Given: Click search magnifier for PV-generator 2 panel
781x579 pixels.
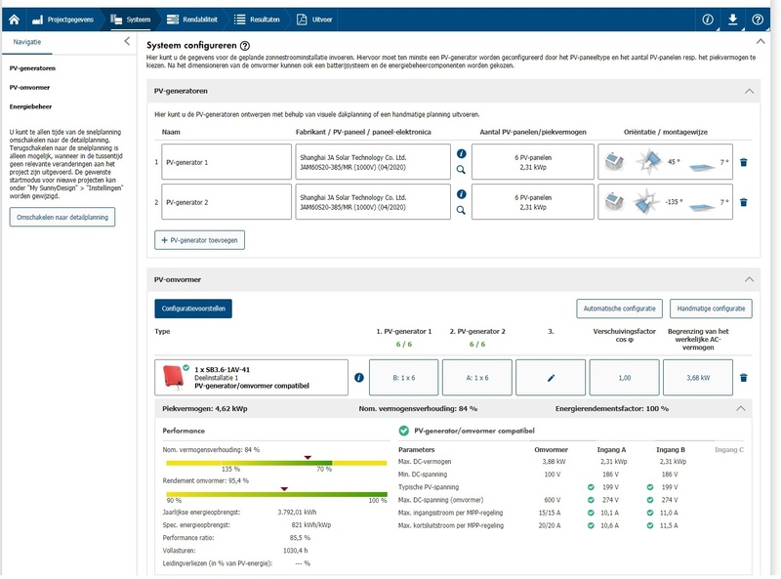Looking at the screenshot, I should 461,210.
